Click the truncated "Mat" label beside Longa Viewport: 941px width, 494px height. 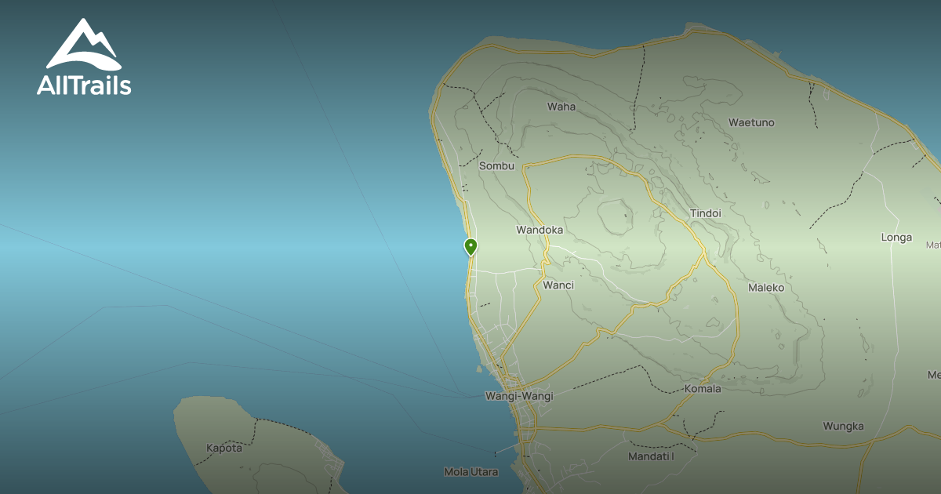(933, 245)
